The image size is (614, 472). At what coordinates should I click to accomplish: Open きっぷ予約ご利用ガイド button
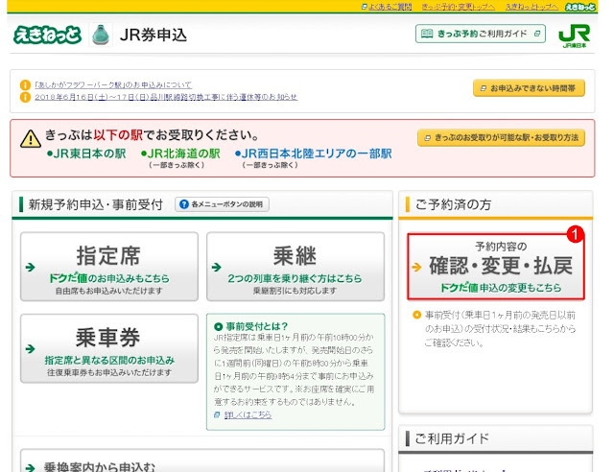481,34
